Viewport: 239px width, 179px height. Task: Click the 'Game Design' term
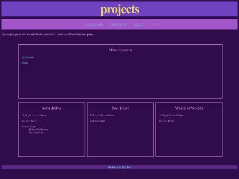[x=29, y=126]
